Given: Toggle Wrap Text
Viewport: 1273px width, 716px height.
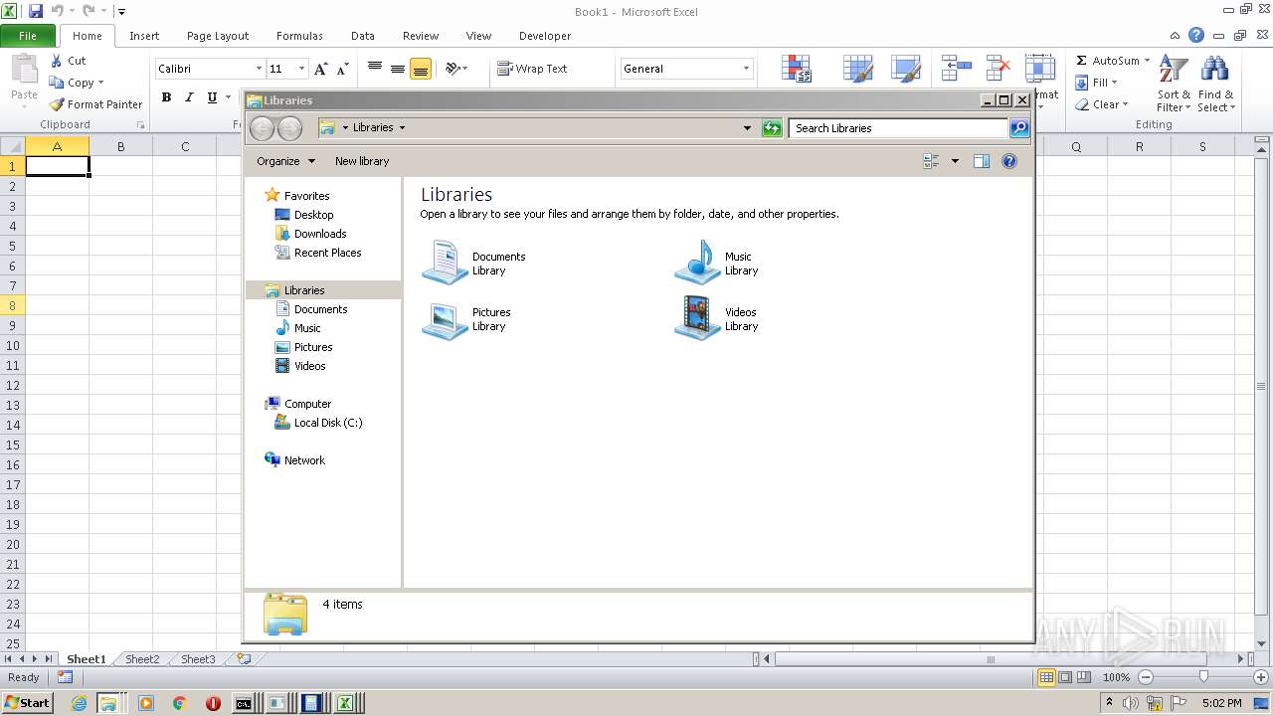Looking at the screenshot, I should click(x=532, y=69).
